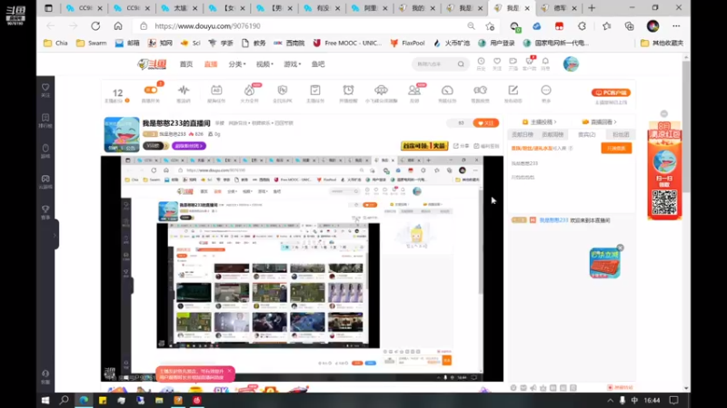Click the share icon beside the room banner
This screenshot has width=727, height=408.
pyautogui.click(x=461, y=146)
